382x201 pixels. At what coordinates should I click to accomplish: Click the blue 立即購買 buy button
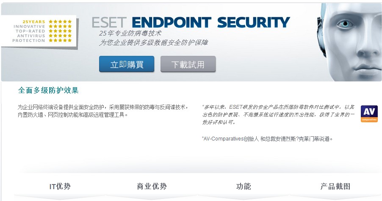[x=127, y=64]
